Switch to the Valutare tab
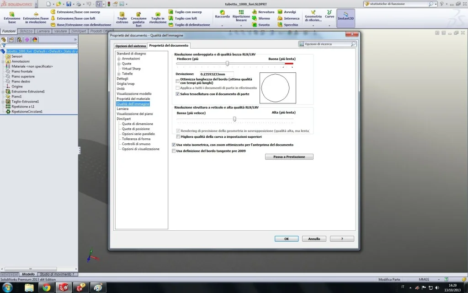 [x=60, y=31]
